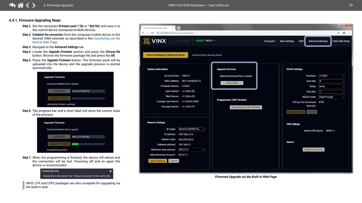Screen dimensions: 362x203
Task: Select Point-to-Multipoint (Multicast) Mode
Action: pos(165,55)
